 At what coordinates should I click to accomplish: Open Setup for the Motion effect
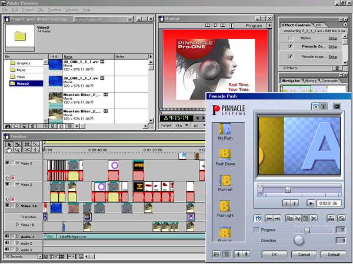[x=332, y=38]
